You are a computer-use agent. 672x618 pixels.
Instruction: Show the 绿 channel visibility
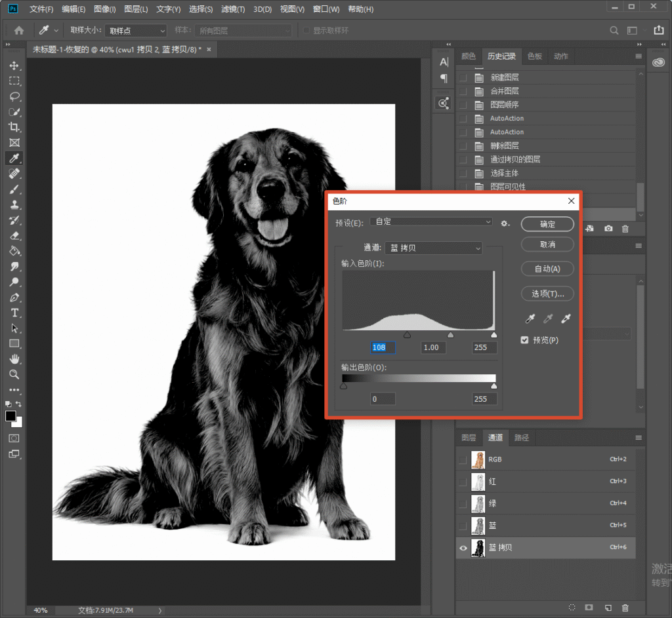(463, 504)
